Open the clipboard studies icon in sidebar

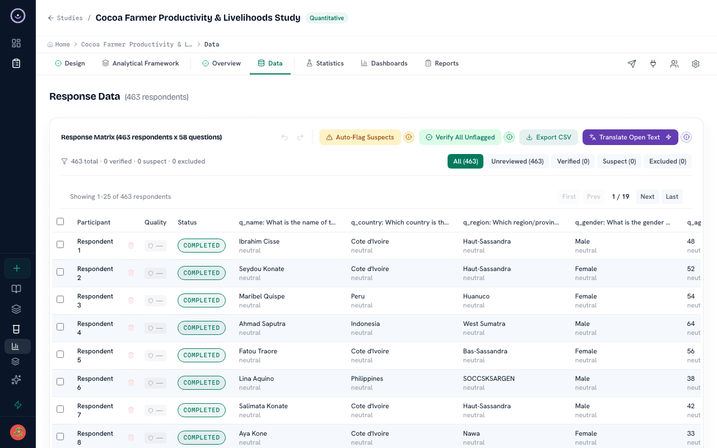(x=16, y=63)
